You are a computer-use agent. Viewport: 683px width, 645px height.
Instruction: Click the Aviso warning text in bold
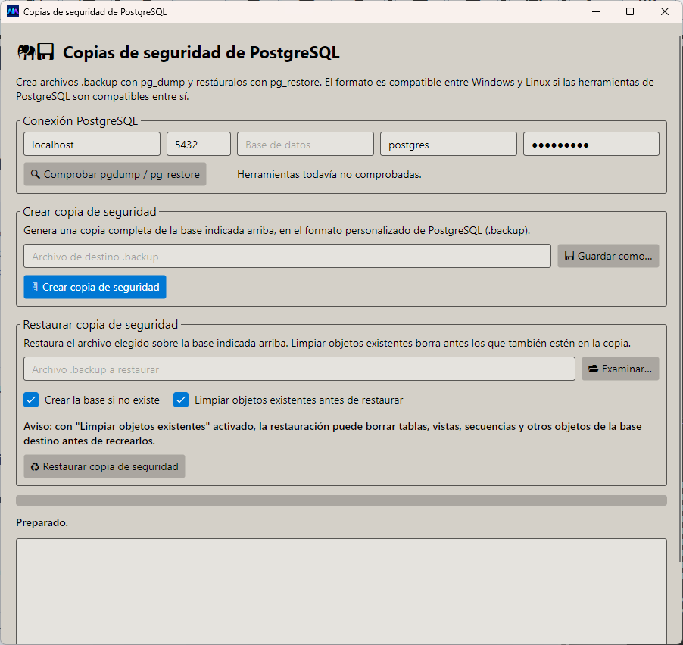332,433
